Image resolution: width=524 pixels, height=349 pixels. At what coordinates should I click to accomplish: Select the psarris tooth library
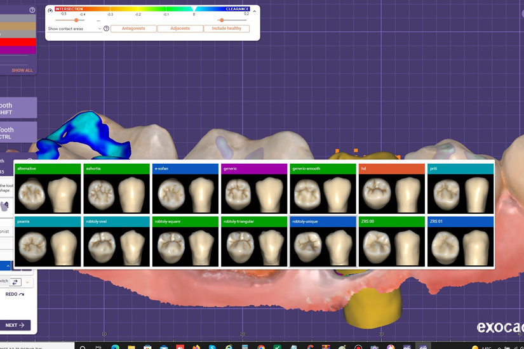coord(48,242)
